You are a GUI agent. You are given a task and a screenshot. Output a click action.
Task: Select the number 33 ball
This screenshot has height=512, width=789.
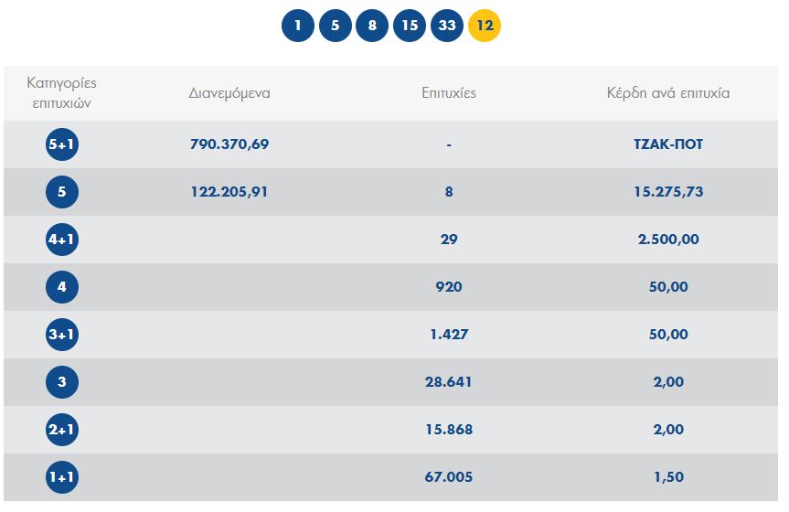click(447, 26)
